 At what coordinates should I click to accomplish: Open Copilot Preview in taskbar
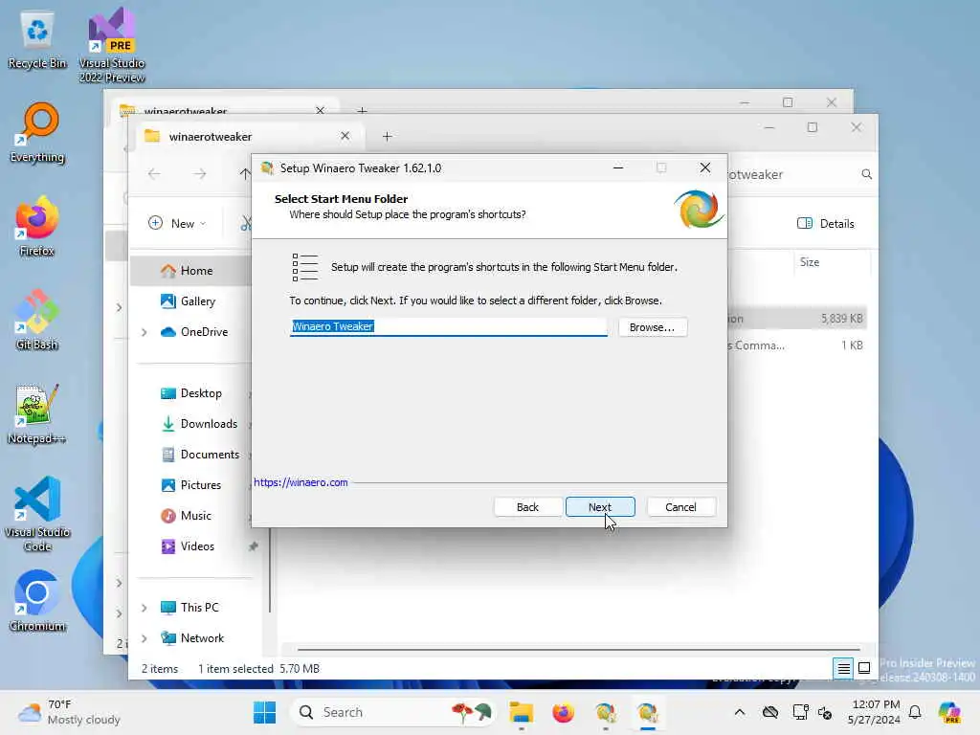click(949, 712)
